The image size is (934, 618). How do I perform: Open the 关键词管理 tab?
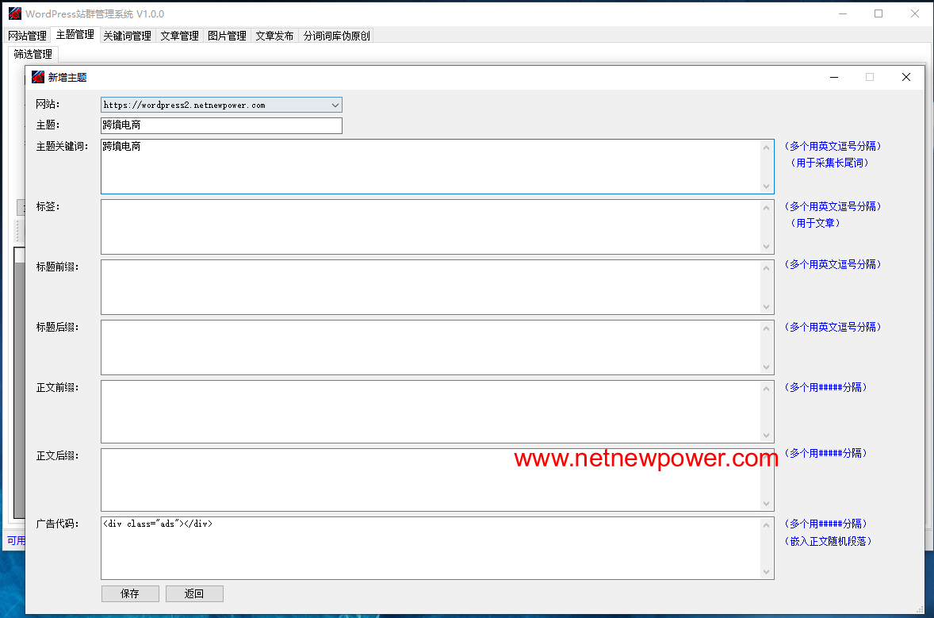(x=127, y=36)
